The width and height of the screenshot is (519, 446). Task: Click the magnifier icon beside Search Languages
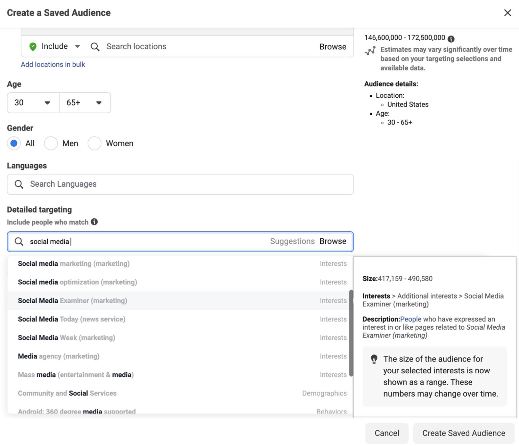(x=19, y=184)
